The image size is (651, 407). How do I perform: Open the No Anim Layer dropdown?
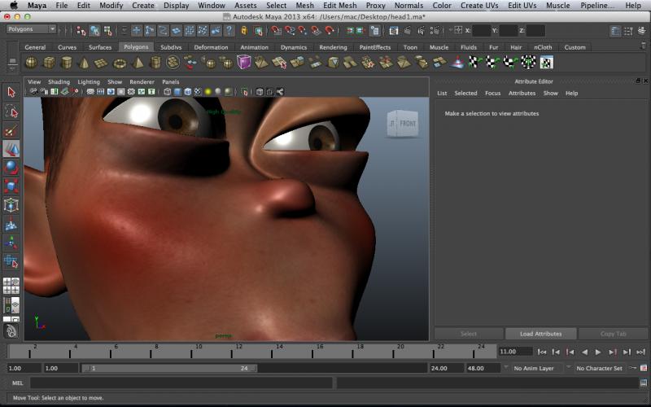click(535, 368)
